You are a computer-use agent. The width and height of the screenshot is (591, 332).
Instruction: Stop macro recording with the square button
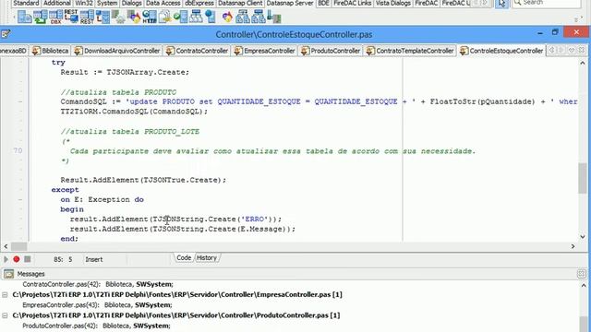[x=27, y=259]
